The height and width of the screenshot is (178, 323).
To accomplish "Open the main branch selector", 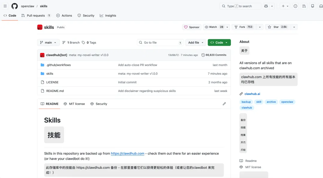I will [48, 43].
